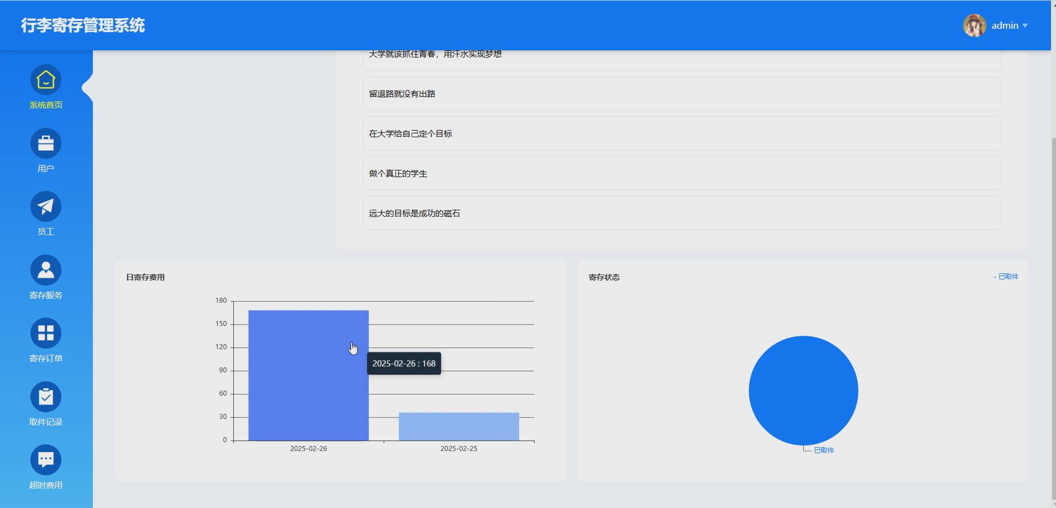Open notice 远大的目标是成功的磁石
The width and height of the screenshot is (1056, 508).
(x=682, y=213)
